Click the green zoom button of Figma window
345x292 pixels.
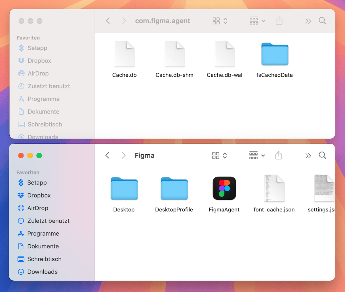39,156
